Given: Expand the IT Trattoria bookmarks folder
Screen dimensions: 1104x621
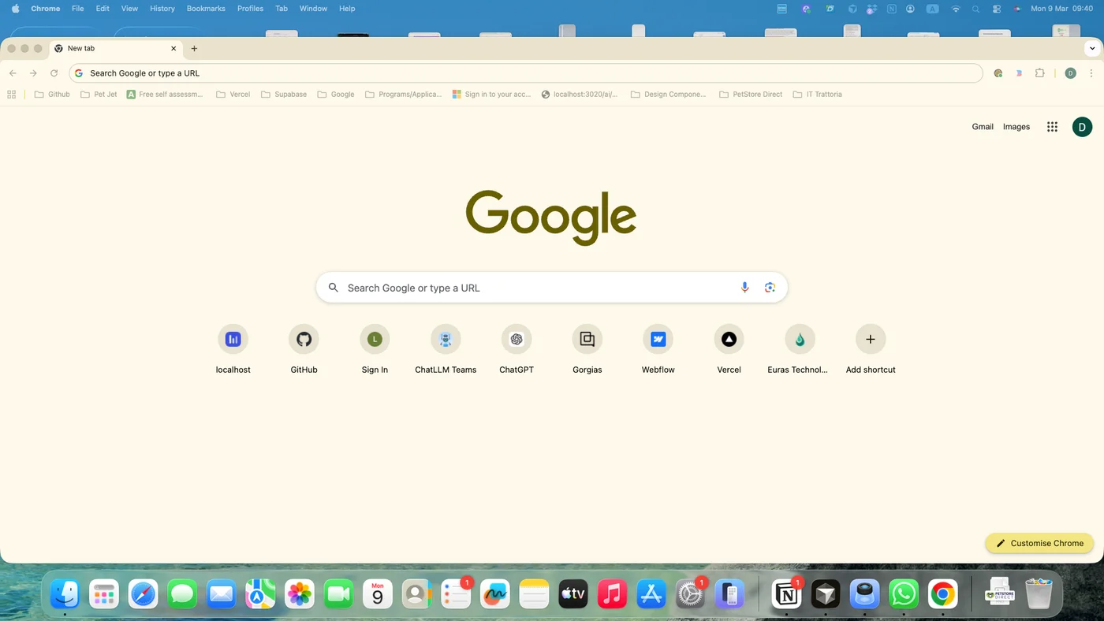Looking at the screenshot, I should pyautogui.click(x=817, y=95).
